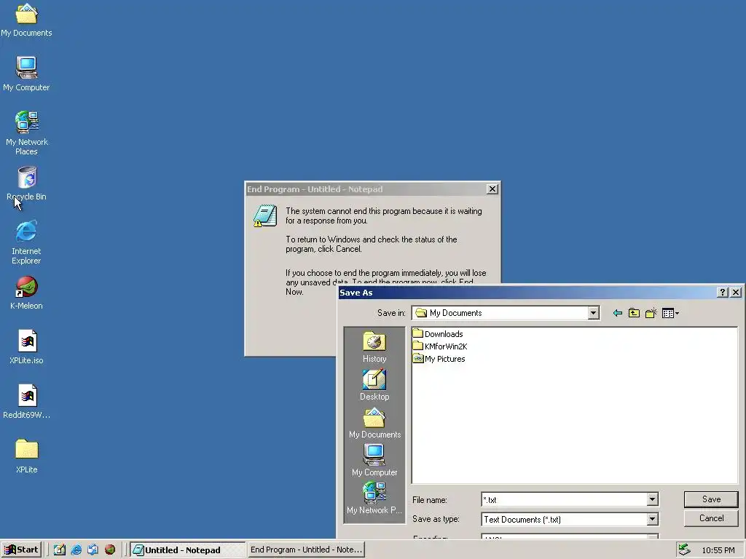Select the XPLite folder on desktop
Viewport: 746px width, 559px height.
point(26,456)
